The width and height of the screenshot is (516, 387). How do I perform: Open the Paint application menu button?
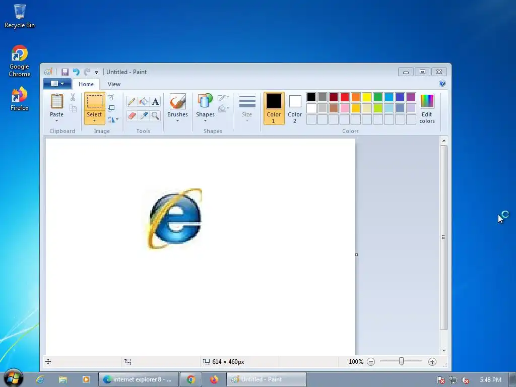(57, 84)
